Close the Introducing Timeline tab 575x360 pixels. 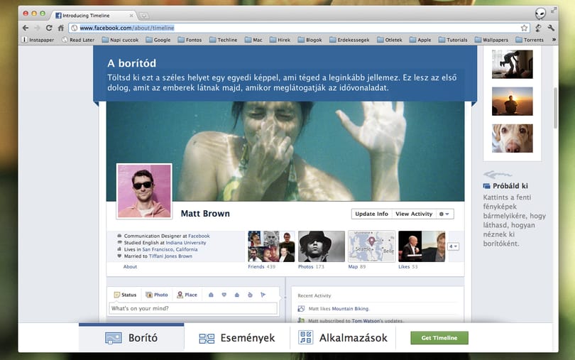pyautogui.click(x=131, y=16)
